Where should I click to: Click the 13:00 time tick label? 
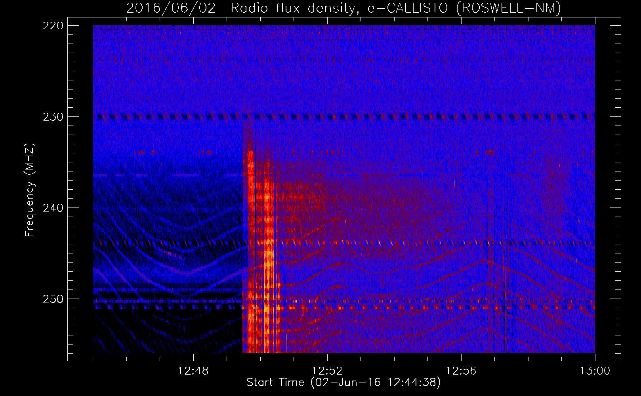[x=595, y=371]
